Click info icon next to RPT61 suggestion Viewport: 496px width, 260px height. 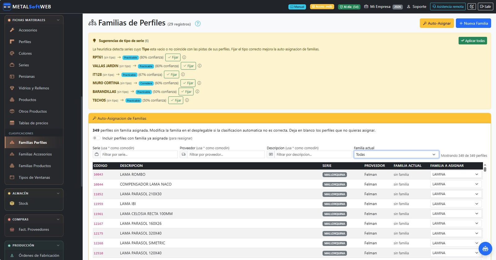point(184,57)
